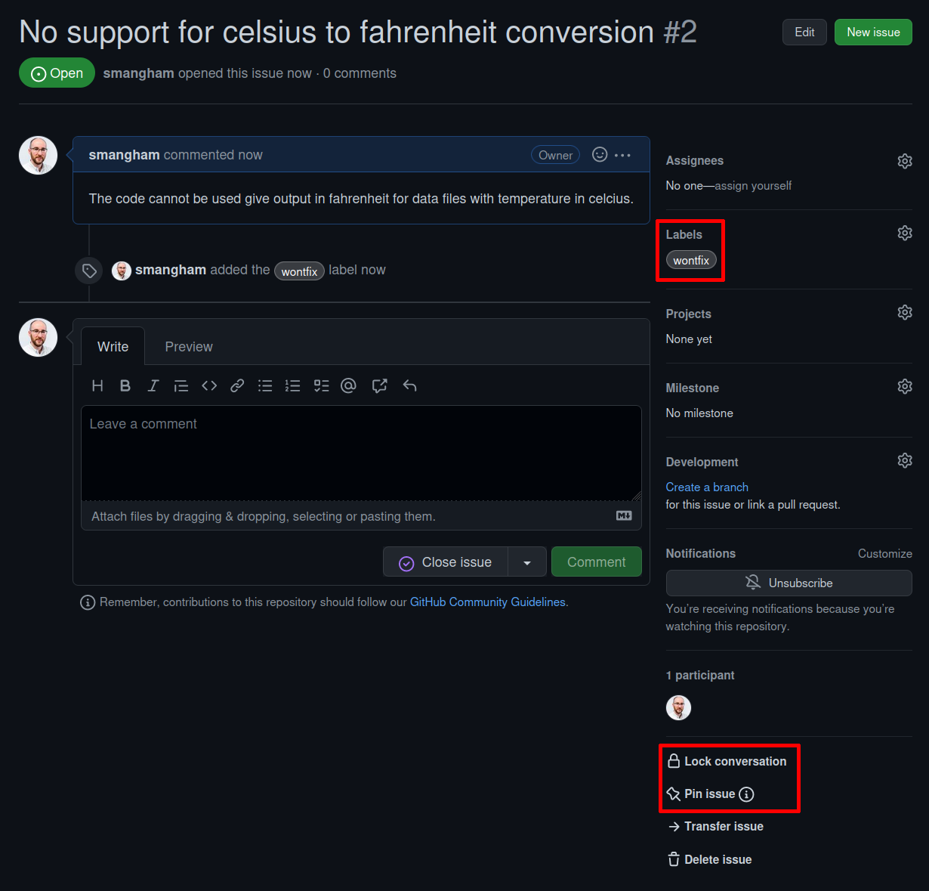Screen dimensions: 929x891
Task: Open the Assignees settings gear
Action: pos(904,161)
